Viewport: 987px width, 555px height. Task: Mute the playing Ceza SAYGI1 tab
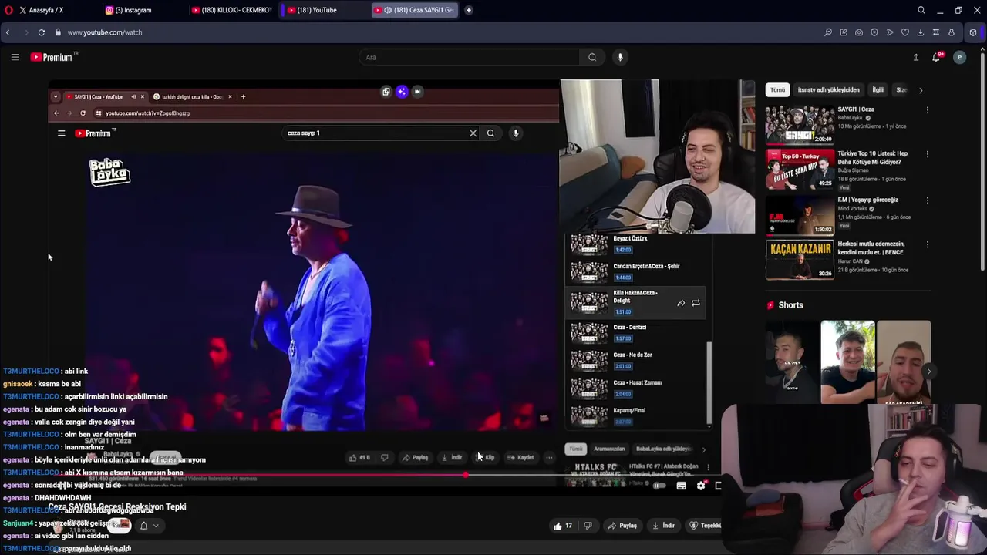(387, 10)
